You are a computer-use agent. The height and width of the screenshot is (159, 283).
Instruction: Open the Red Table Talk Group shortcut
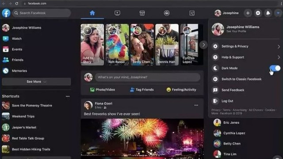23,138
